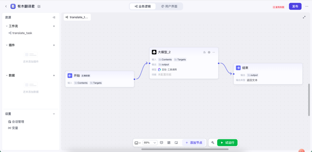Click output tag on the 结束 node
This screenshot has width=312, height=152.
click(252, 75)
